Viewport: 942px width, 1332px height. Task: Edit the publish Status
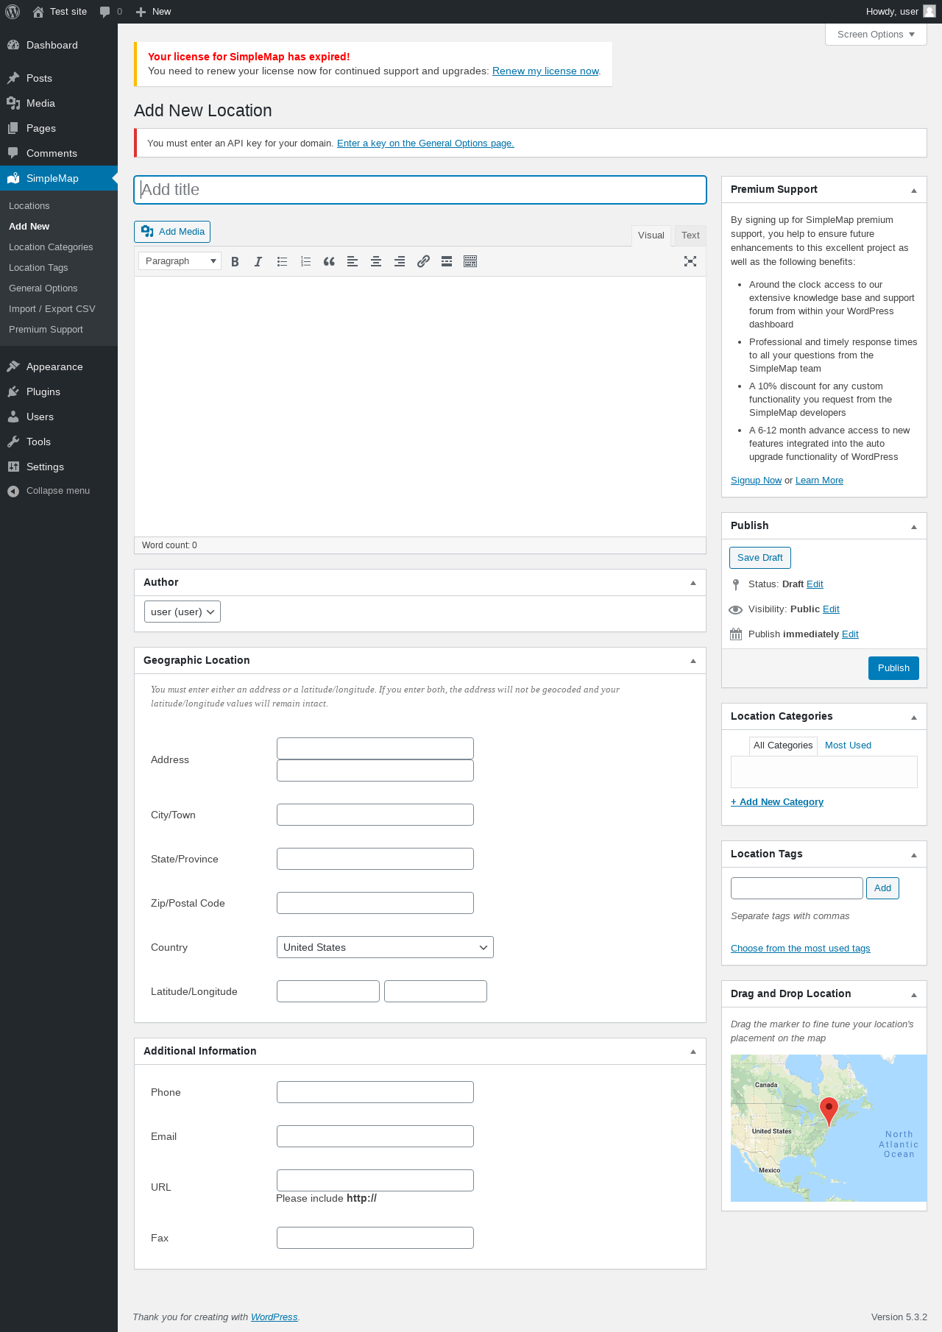pos(815,584)
